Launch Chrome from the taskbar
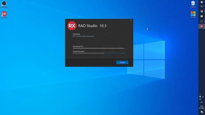The width and height of the screenshot is (205, 115). tap(201, 11)
